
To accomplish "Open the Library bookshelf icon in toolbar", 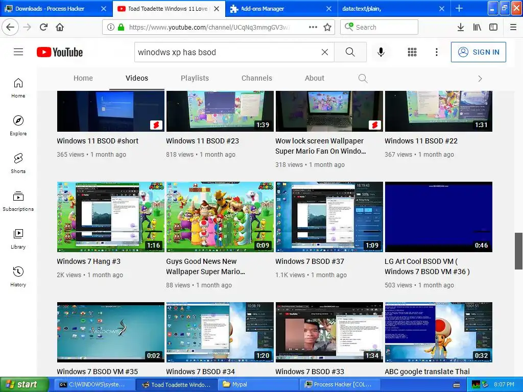I will click(477, 27).
